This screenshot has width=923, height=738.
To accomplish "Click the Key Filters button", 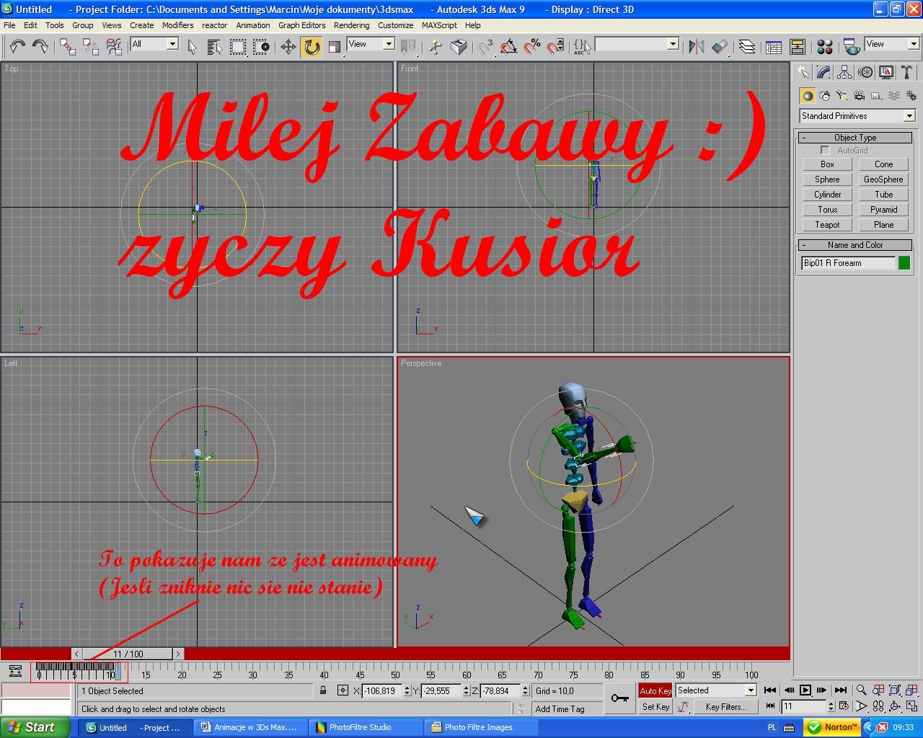I will pos(725,707).
